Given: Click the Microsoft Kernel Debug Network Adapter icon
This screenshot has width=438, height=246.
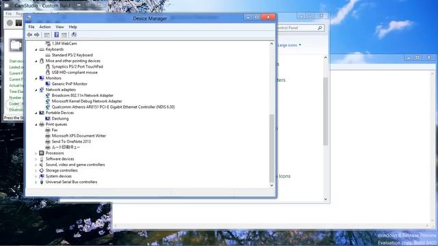Looking at the screenshot, I should point(48,101).
